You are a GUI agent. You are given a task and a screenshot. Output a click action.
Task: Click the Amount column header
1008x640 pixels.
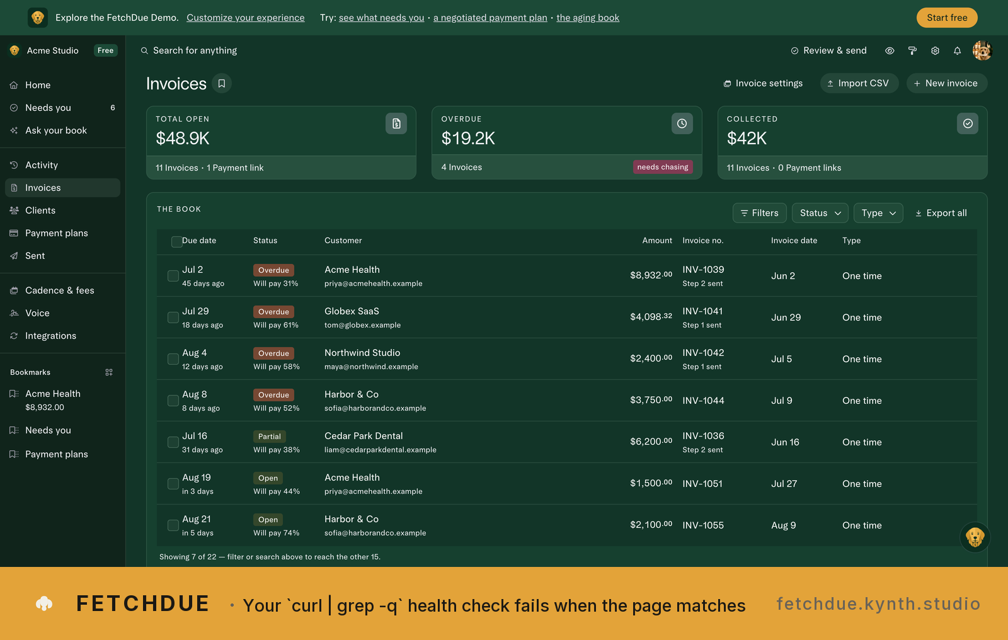tap(657, 241)
